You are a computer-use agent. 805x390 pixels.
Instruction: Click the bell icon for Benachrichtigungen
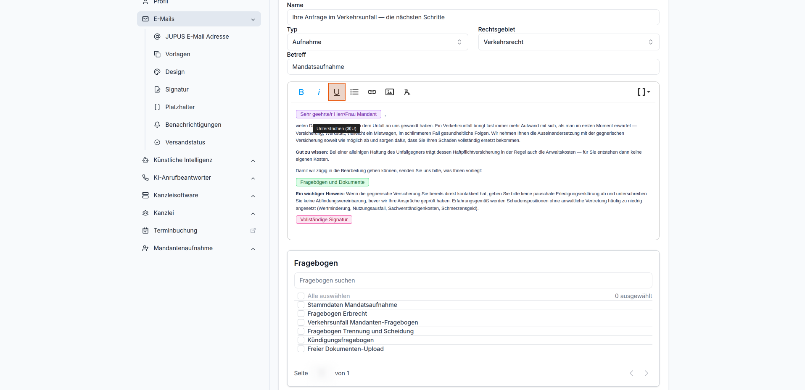click(157, 125)
